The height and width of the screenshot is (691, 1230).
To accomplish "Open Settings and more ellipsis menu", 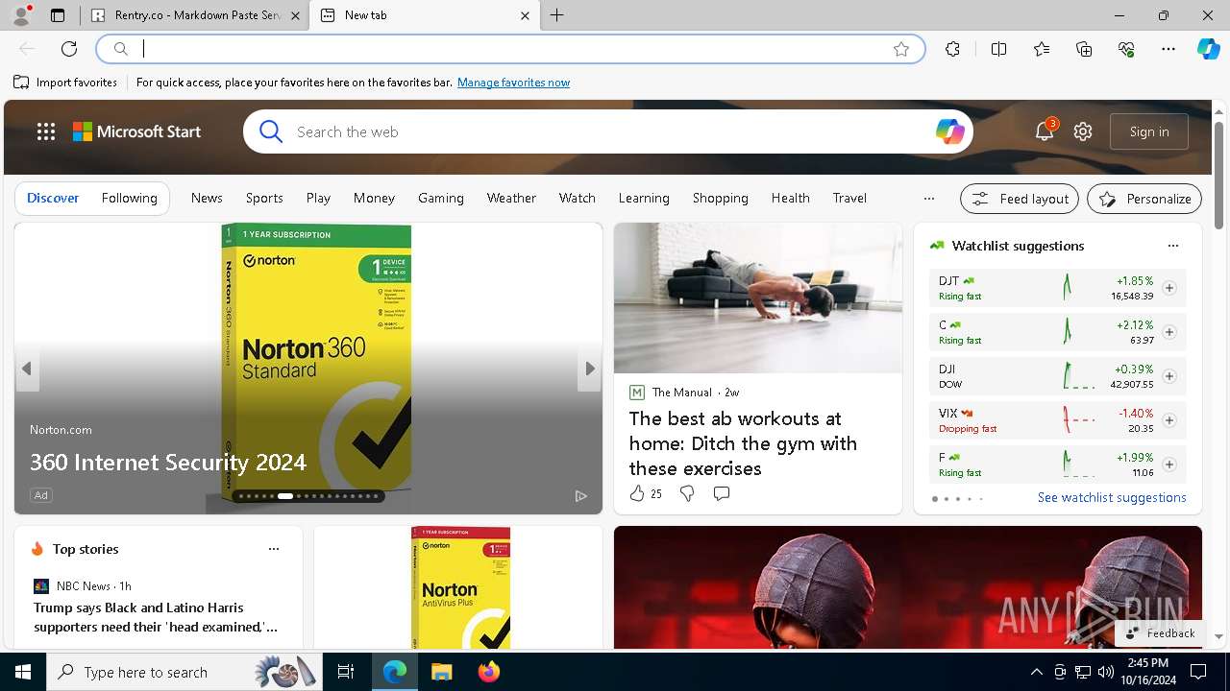I will click(x=1168, y=49).
